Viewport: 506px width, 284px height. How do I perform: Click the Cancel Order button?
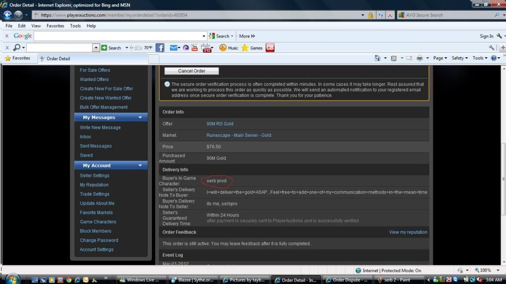point(191,71)
